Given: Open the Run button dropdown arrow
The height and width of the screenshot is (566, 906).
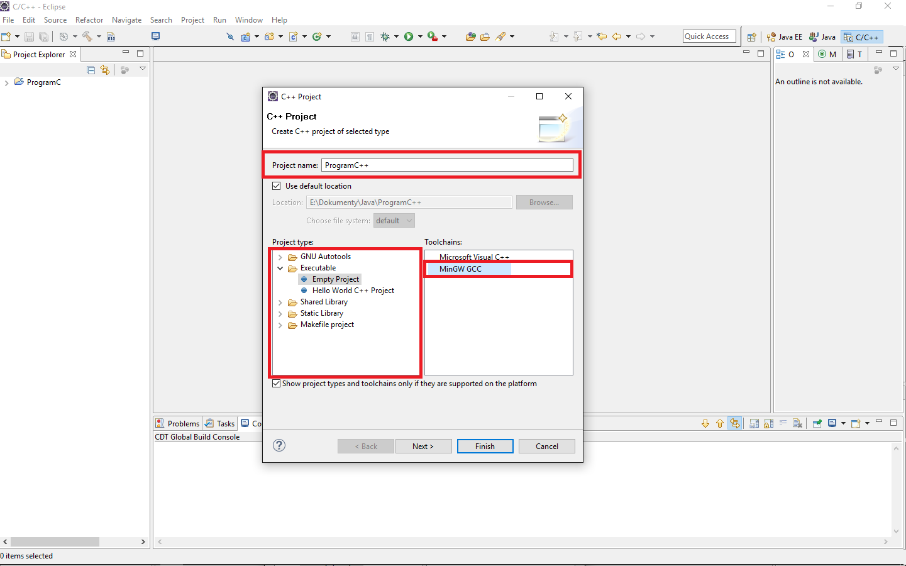Looking at the screenshot, I should pyautogui.click(x=420, y=36).
